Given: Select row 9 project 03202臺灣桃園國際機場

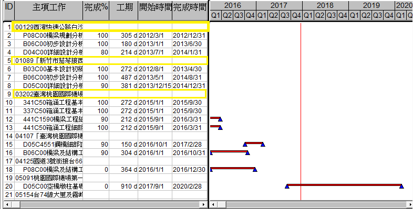Looking at the screenshot, I should point(49,94).
